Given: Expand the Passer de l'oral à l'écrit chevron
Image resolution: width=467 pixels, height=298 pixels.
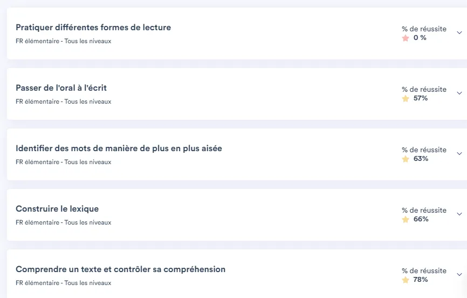Looking at the screenshot, I should tap(459, 93).
